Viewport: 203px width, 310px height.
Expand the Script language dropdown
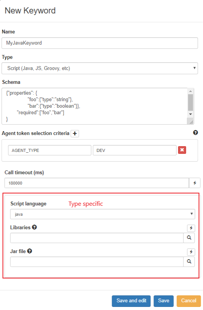coord(102,214)
